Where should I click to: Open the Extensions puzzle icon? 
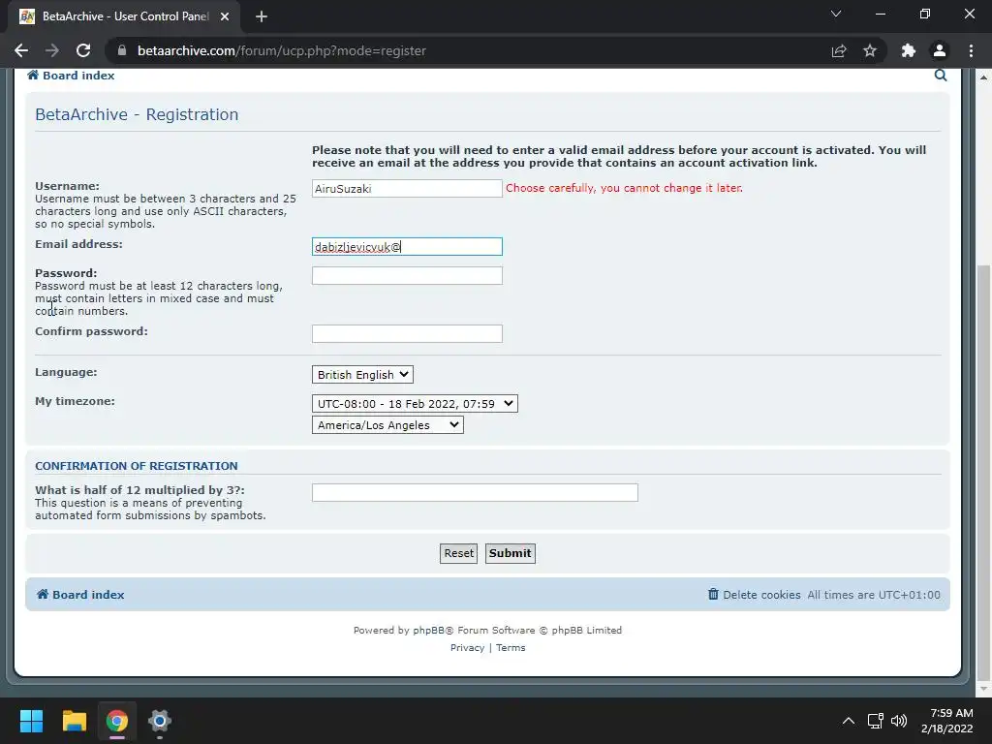tap(909, 50)
